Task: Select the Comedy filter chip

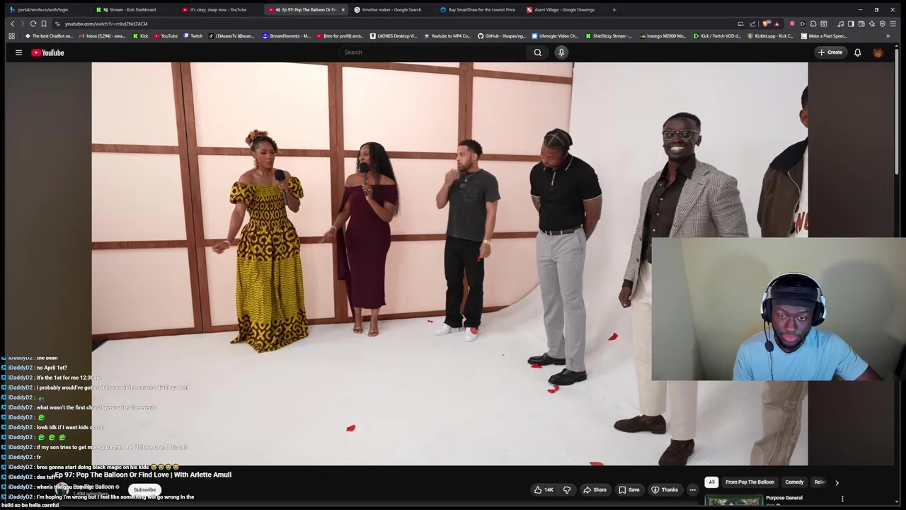Action: point(794,482)
